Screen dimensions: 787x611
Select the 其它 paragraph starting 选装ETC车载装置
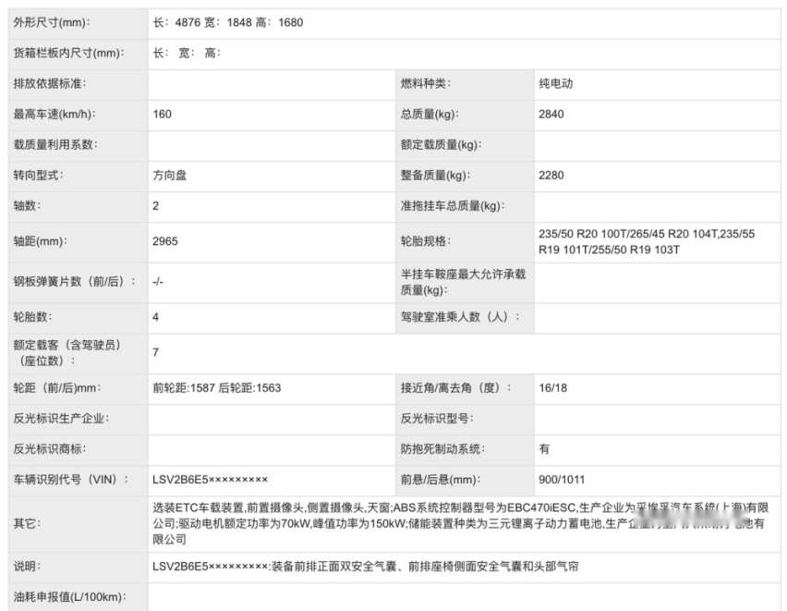click(x=461, y=524)
